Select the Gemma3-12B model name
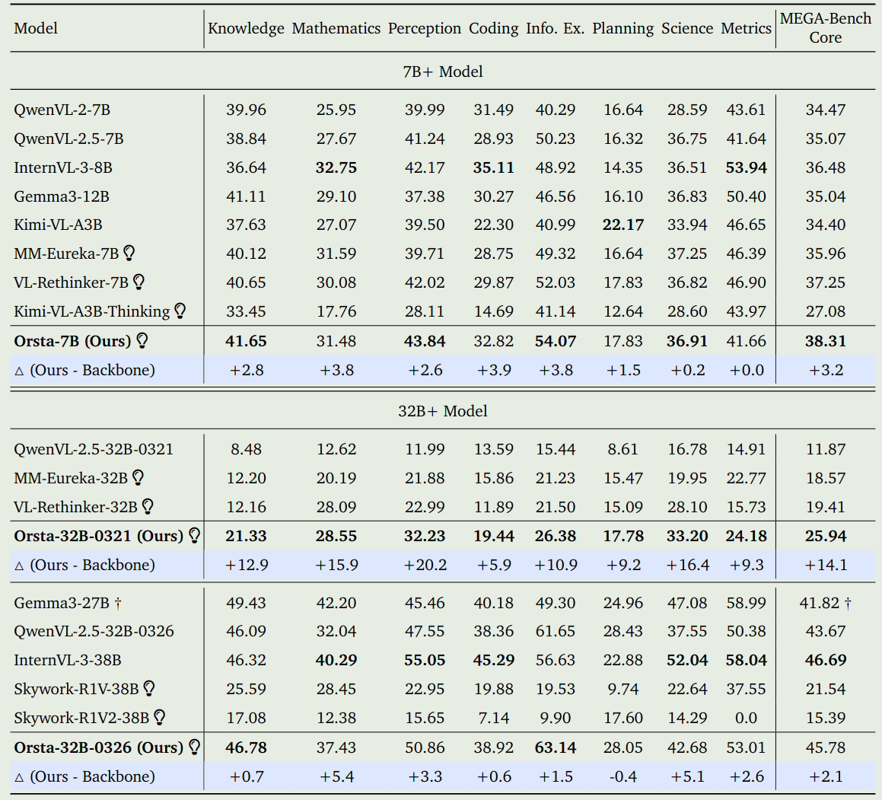The width and height of the screenshot is (882, 800). [x=62, y=196]
